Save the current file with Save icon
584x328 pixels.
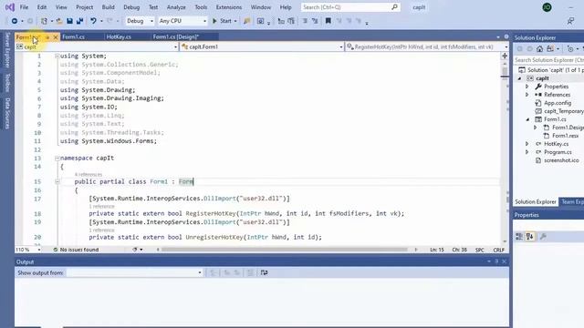click(69, 21)
